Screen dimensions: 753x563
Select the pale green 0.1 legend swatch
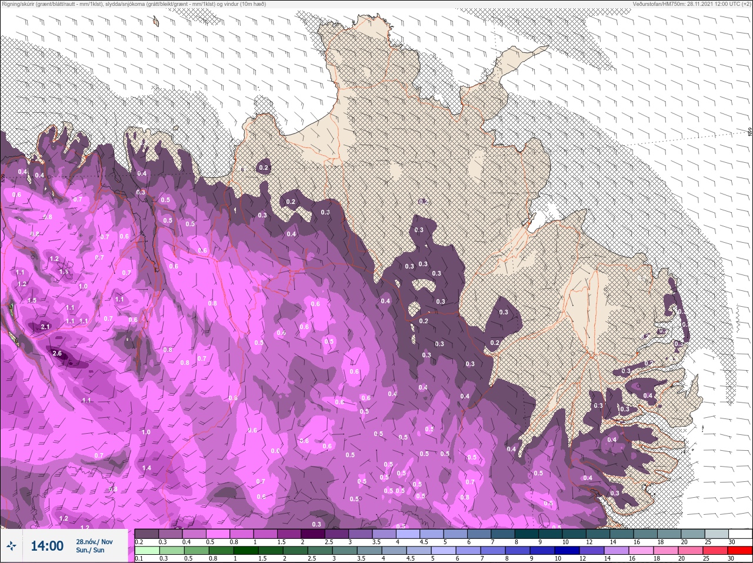[x=147, y=551]
